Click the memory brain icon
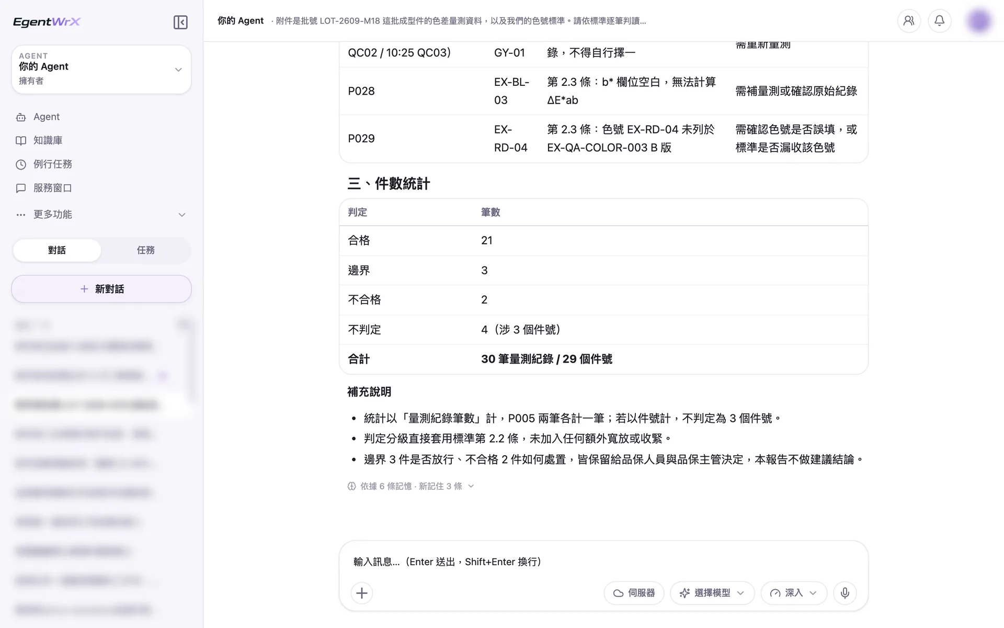 352,486
